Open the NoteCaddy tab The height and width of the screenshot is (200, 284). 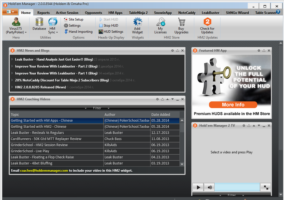(187, 13)
